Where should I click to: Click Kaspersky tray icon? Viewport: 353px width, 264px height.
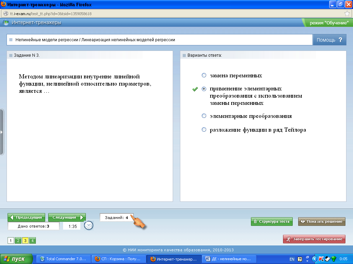pyautogui.click(x=321, y=259)
